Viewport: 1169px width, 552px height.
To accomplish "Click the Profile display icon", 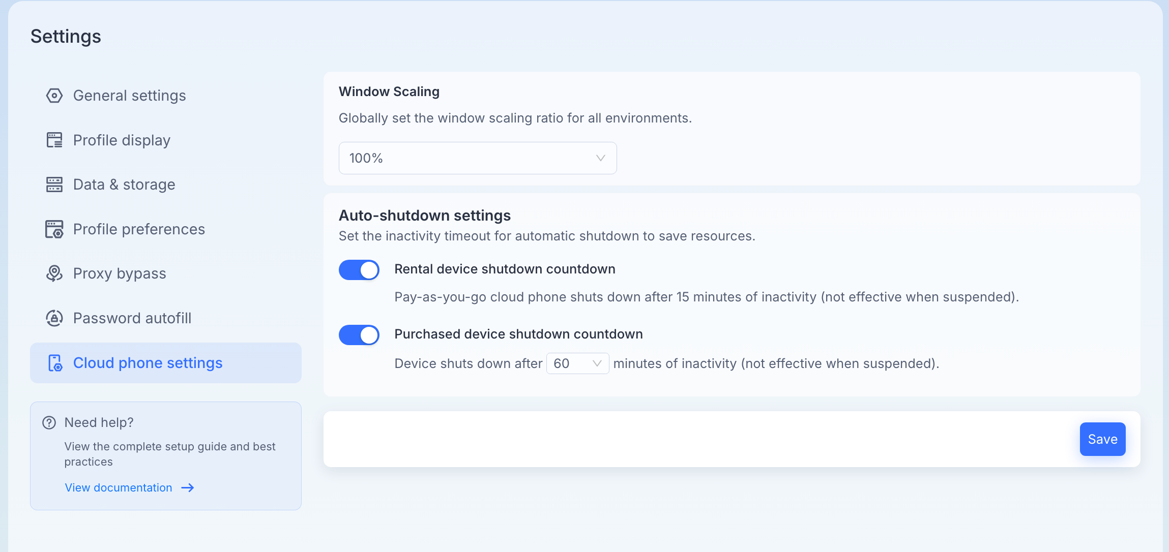I will [x=54, y=140].
